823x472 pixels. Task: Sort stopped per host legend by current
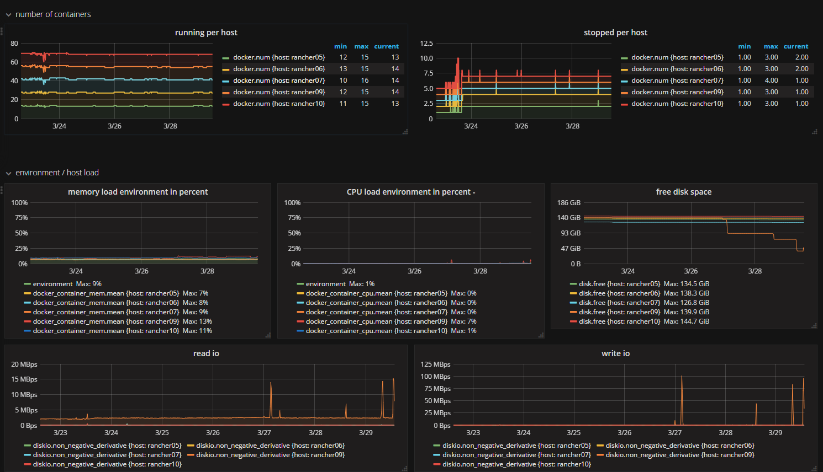pyautogui.click(x=795, y=46)
